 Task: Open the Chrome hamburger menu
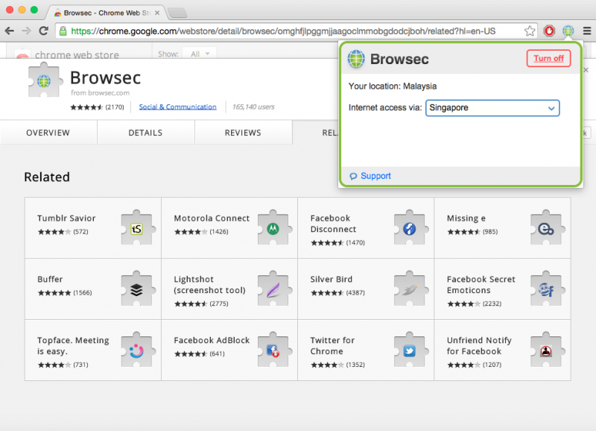point(587,31)
